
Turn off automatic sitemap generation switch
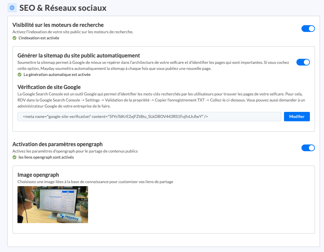click(303, 62)
